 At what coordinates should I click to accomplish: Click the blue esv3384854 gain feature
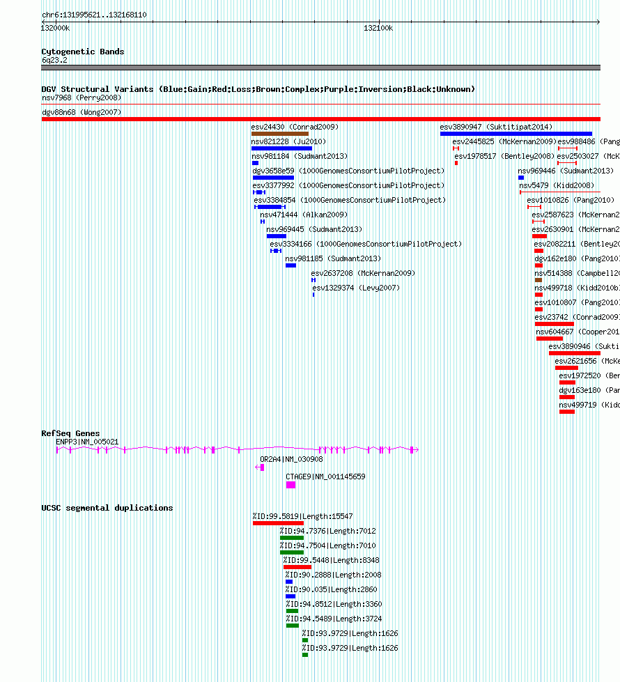tap(270, 207)
